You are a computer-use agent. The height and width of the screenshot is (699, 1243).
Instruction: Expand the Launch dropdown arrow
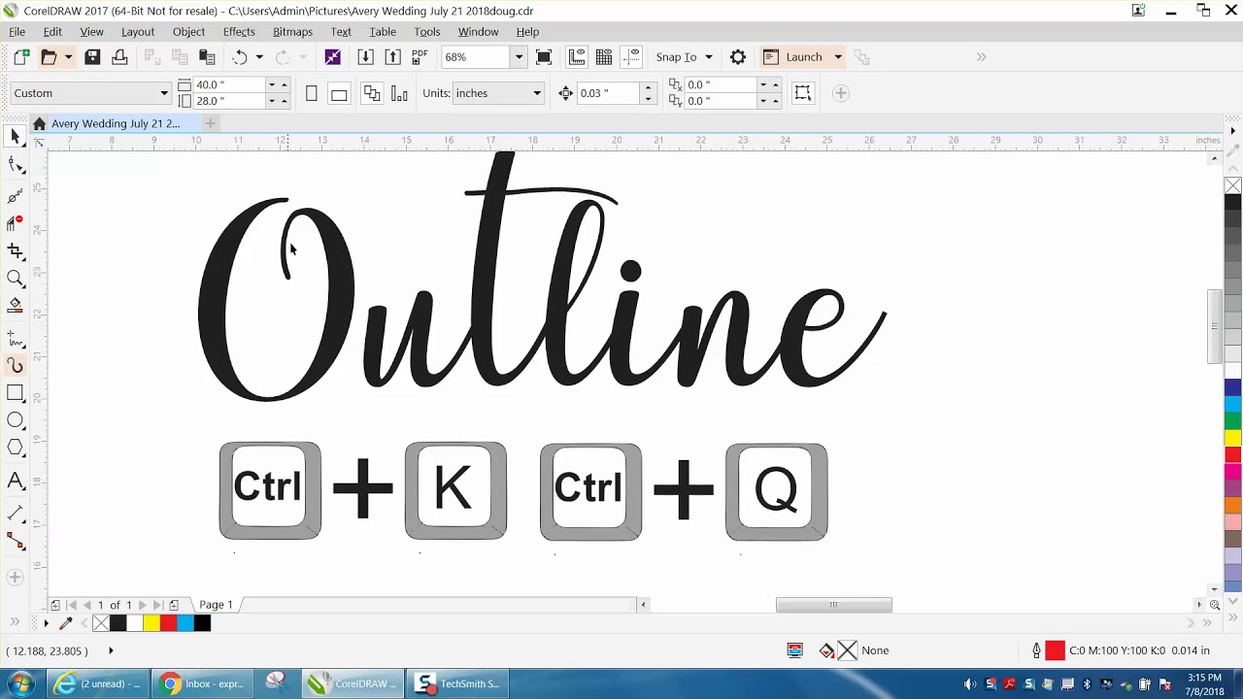[837, 57]
